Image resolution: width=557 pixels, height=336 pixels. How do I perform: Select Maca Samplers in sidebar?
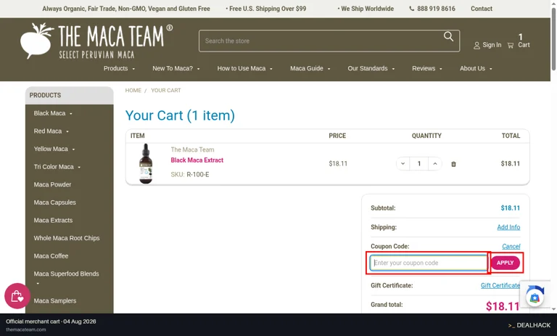point(55,300)
